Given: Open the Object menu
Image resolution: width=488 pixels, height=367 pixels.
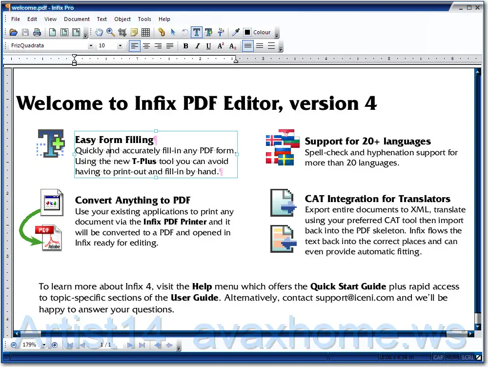Looking at the screenshot, I should click(122, 19).
